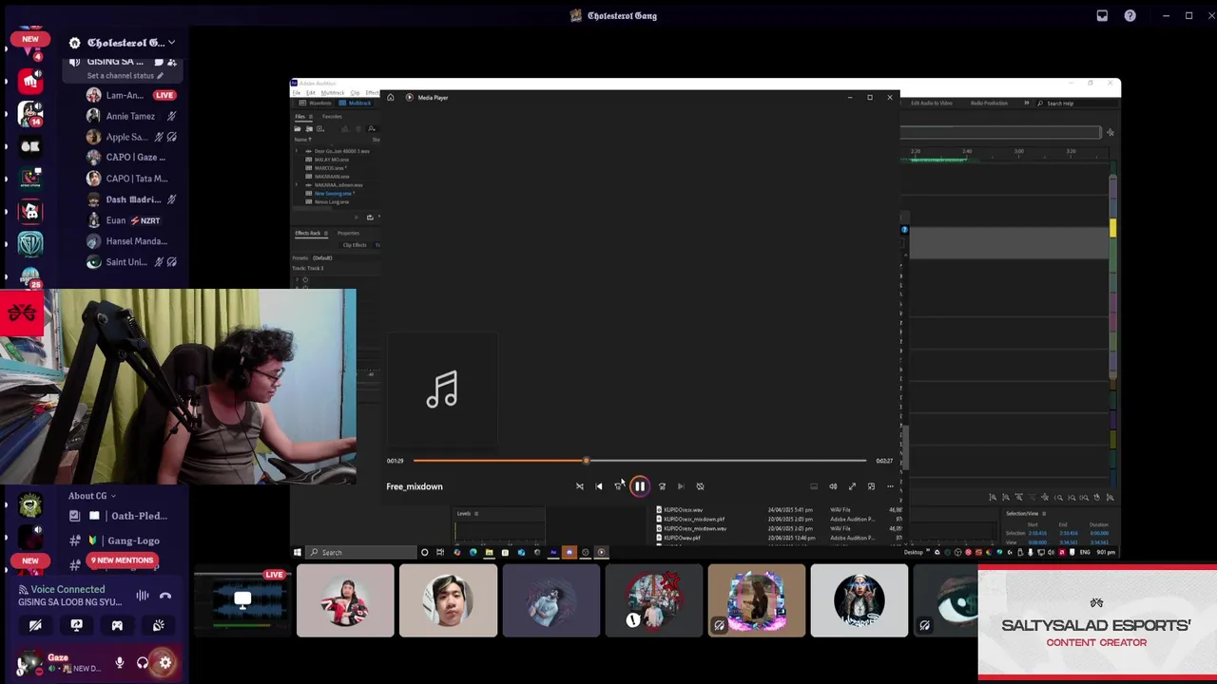Select KUPIDOsesx.wav in the file list
The height and width of the screenshot is (684, 1217).
point(684,510)
